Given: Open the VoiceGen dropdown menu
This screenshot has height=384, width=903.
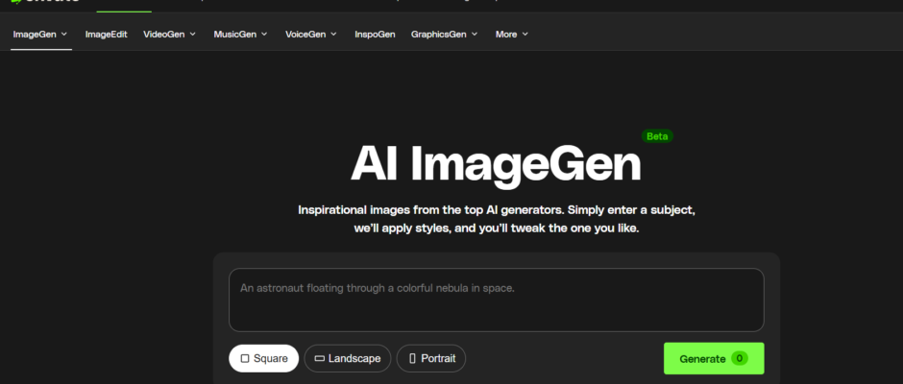Looking at the screenshot, I should click(x=310, y=35).
